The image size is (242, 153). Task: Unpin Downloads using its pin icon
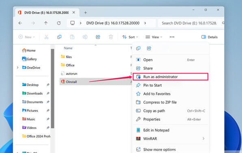tap(48, 93)
